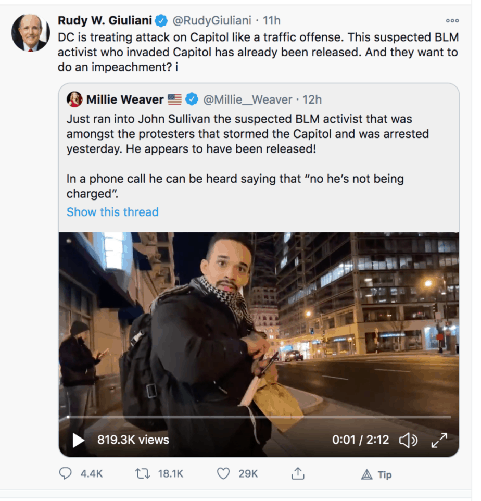Viewport: 481px width, 501px height.
Task: Open Millie Weaver's small avatar
Action: 74,99
